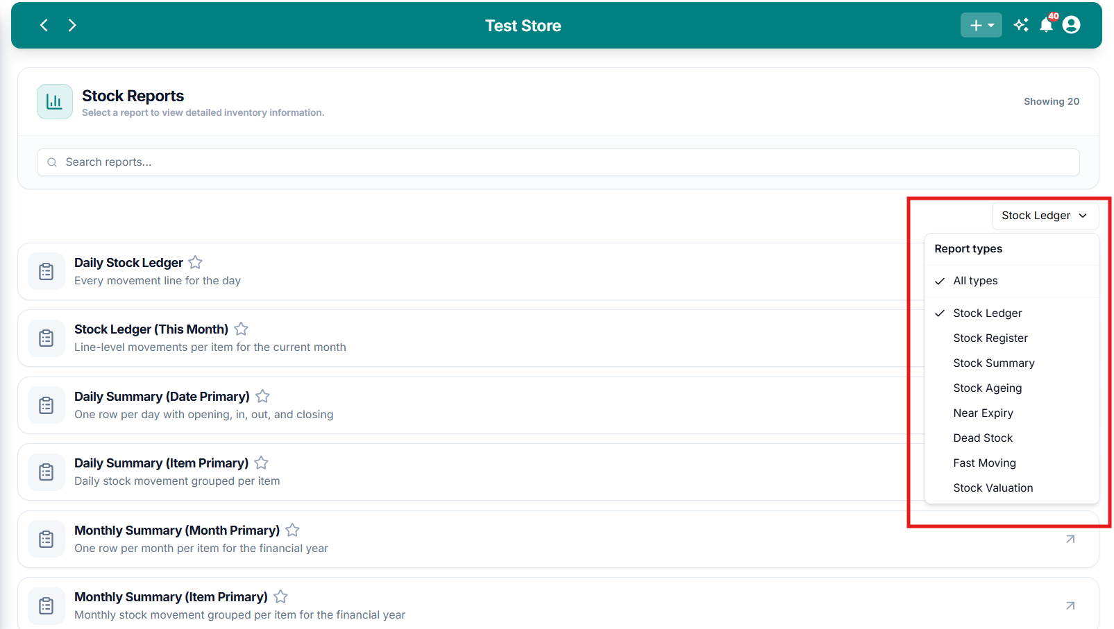1114x629 pixels.
Task: Click the Report types menu heading
Action: pyautogui.click(x=968, y=249)
